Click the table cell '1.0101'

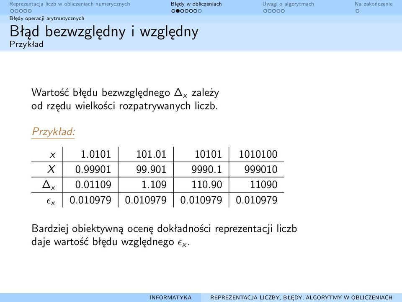coord(95,154)
